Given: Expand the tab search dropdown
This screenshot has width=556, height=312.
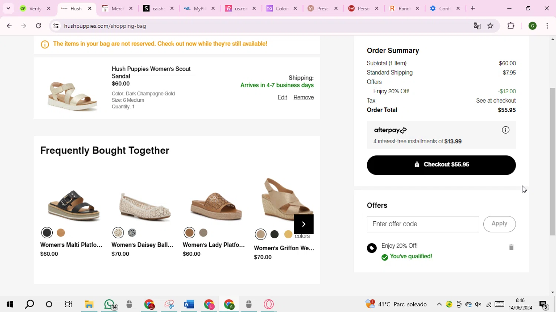Looking at the screenshot, I should (8, 8).
